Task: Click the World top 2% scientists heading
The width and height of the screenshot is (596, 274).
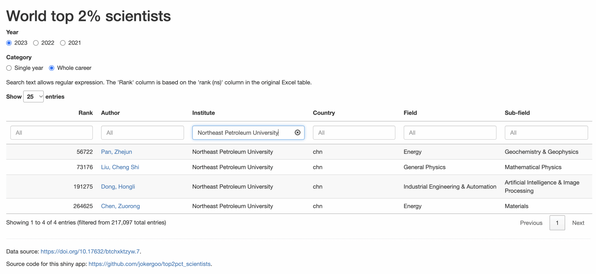Action: 88,16
